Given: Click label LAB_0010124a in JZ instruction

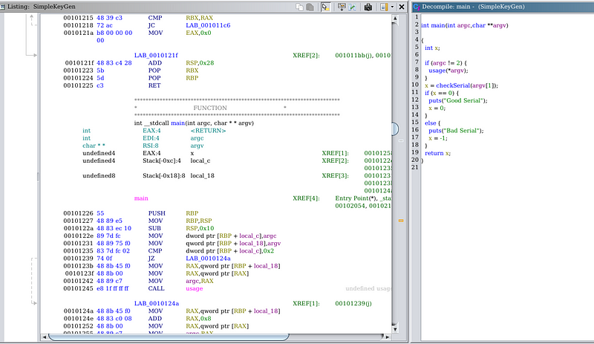Looking at the screenshot, I should [208, 259].
